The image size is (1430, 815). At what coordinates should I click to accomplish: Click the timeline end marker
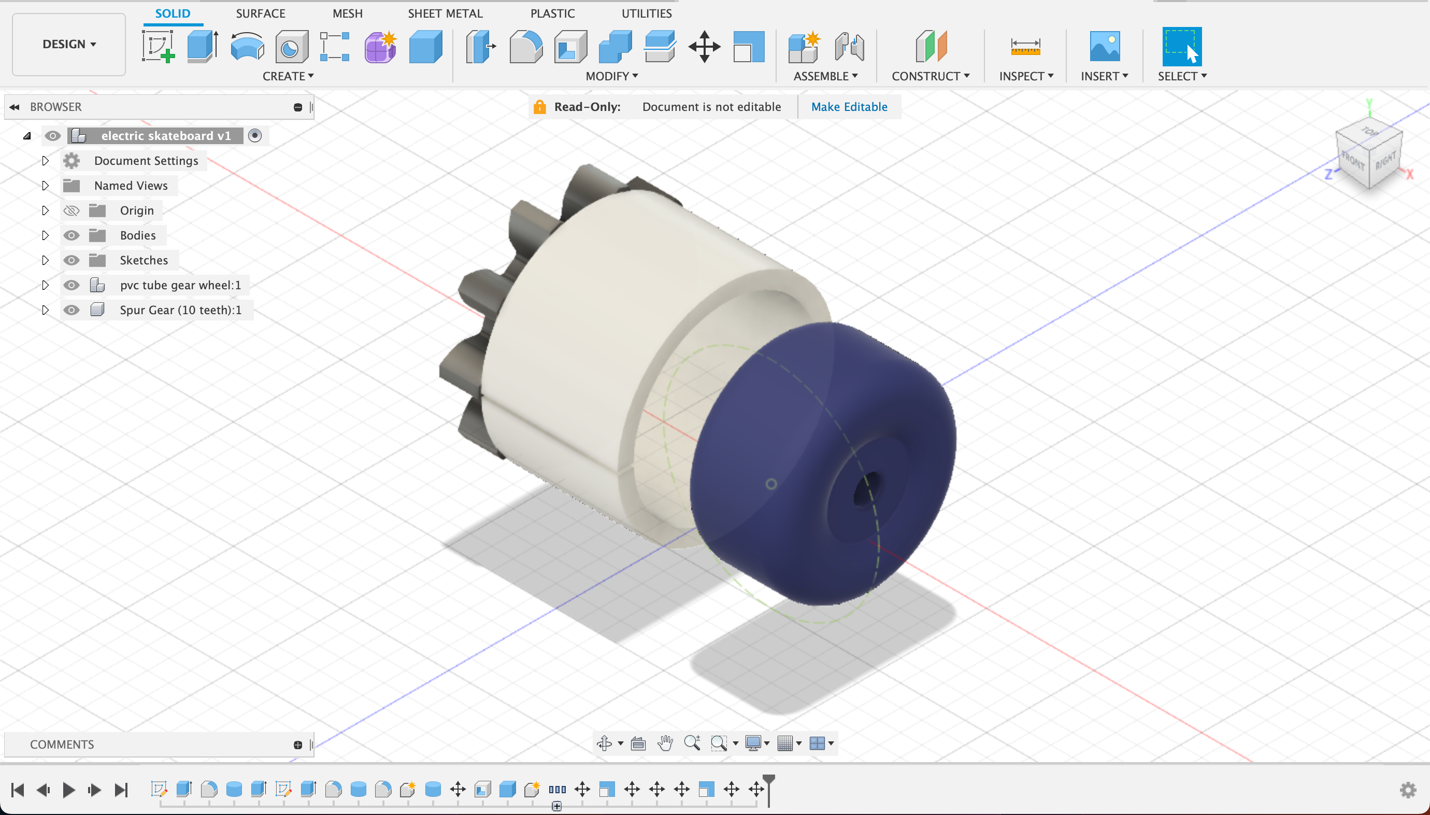(769, 789)
